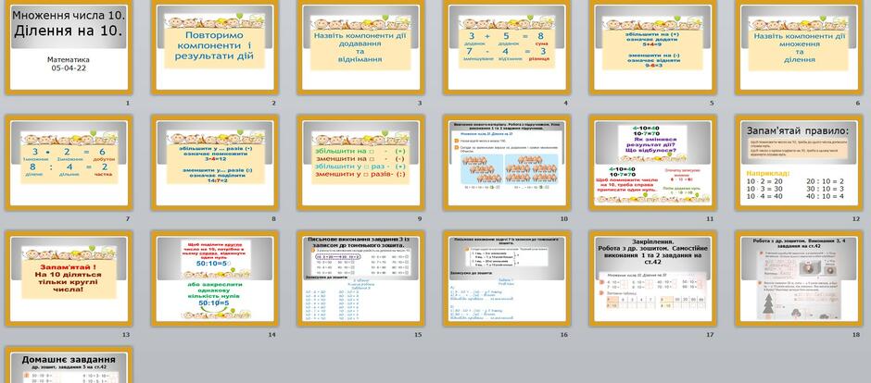This screenshot has height=383, width=871.
Task: Select title slide 'Множення числа 10'
Action: tap(69, 48)
